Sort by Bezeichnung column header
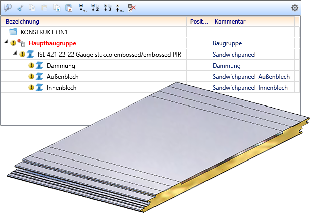Screen dimensions: 310x213 (94, 21)
